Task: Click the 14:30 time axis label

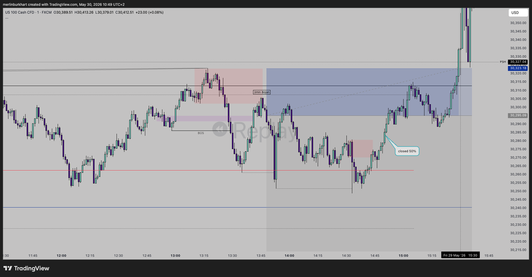Action: [x=346, y=256]
